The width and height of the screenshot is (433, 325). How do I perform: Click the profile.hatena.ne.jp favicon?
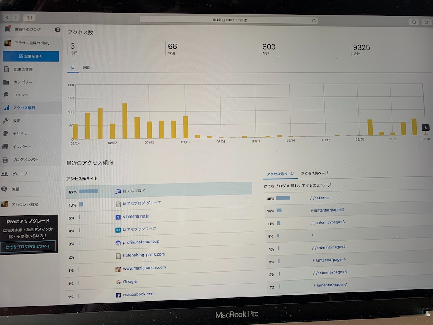[118, 243]
